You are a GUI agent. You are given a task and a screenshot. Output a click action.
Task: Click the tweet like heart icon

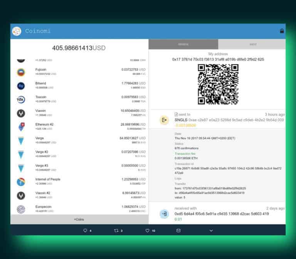tap(148, 230)
